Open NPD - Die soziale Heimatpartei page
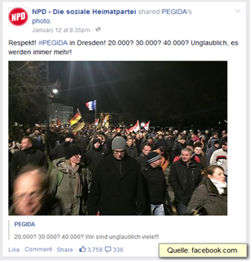Image resolution: width=252 pixels, height=262 pixels. [84, 12]
